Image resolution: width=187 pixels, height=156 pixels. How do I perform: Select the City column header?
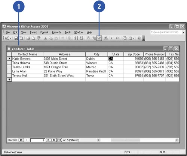[x=96, y=54]
